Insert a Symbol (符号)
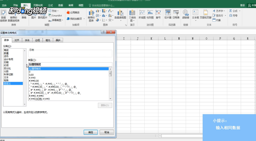 pos(233,16)
